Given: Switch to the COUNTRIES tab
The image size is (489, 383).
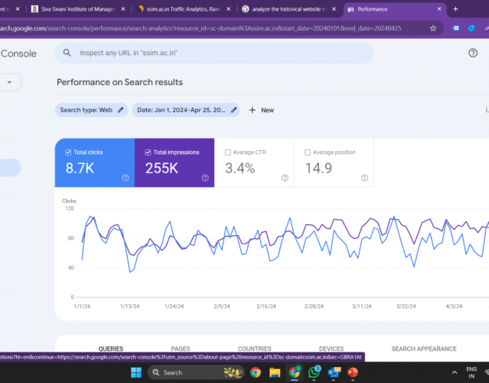Looking at the screenshot, I should [254, 349].
